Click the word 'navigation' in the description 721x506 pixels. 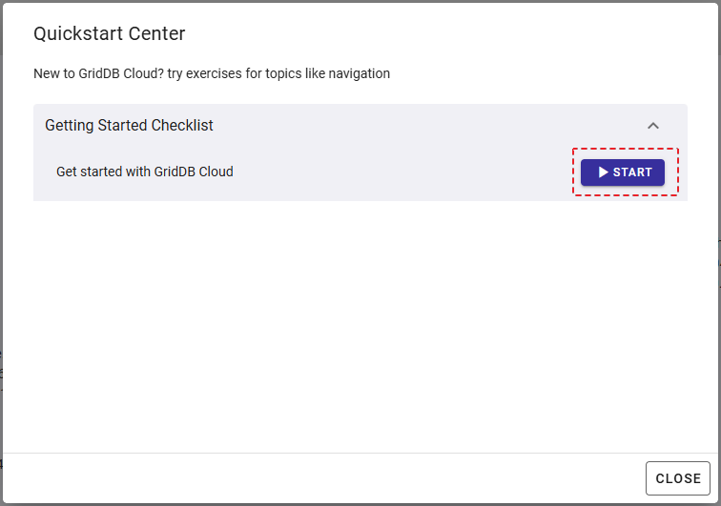[357, 73]
